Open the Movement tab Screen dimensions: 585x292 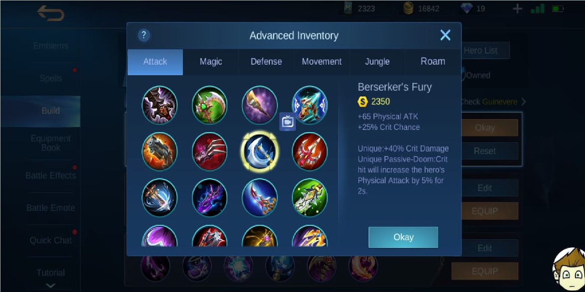click(322, 62)
